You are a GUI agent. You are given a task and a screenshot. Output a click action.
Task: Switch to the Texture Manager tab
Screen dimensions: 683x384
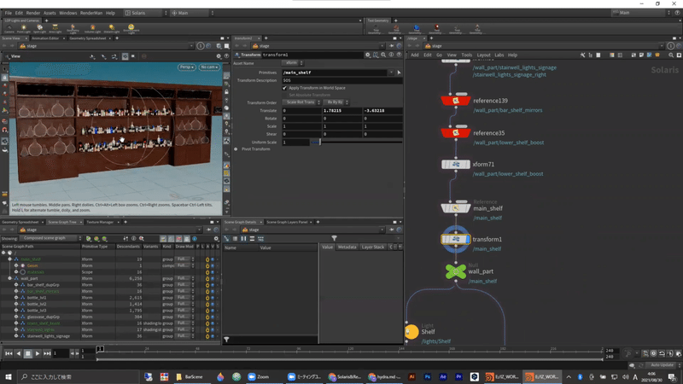point(100,222)
